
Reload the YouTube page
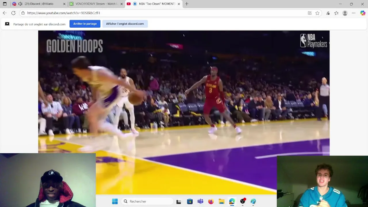(x=13, y=13)
